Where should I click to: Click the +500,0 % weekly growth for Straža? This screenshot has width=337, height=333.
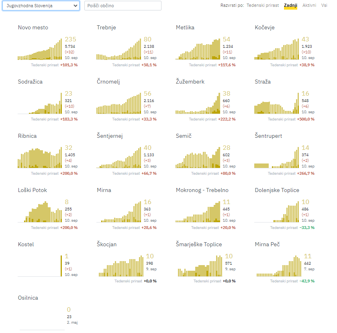[x=306, y=119]
